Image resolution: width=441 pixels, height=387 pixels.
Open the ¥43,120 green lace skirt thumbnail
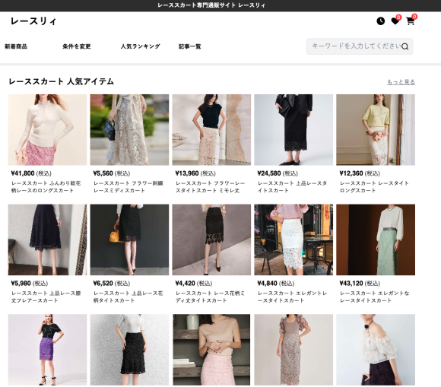[376, 239]
